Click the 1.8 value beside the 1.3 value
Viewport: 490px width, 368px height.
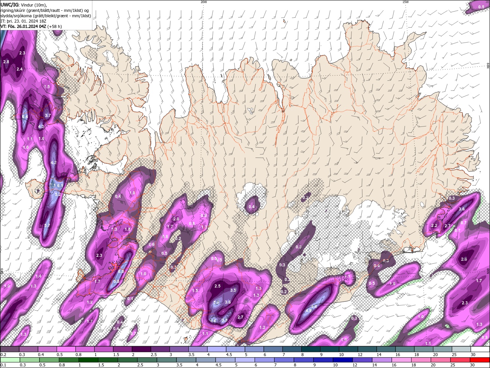(x=127, y=229)
